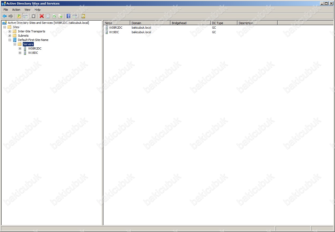The width and height of the screenshot is (335, 232).
Task: Expand W19DC in the tree
Action: [20, 53]
